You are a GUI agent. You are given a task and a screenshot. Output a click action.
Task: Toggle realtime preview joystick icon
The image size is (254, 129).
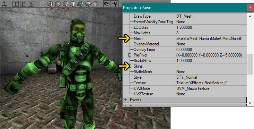click(x=4, y=4)
